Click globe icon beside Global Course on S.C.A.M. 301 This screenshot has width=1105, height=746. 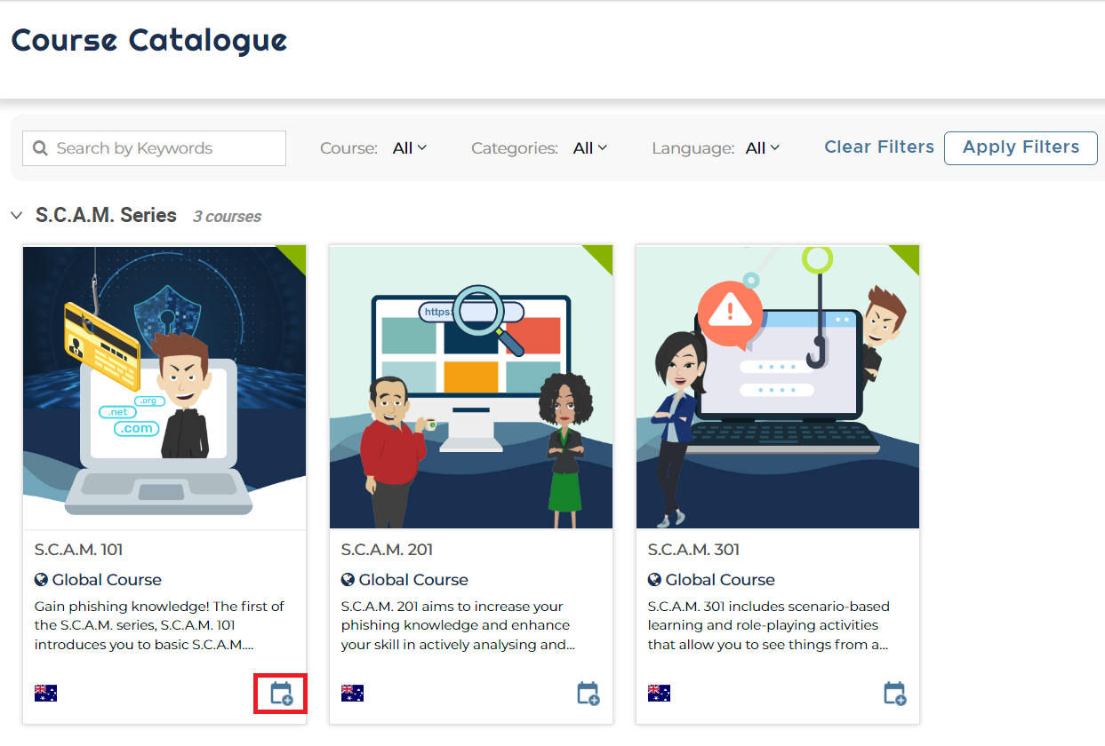(654, 580)
